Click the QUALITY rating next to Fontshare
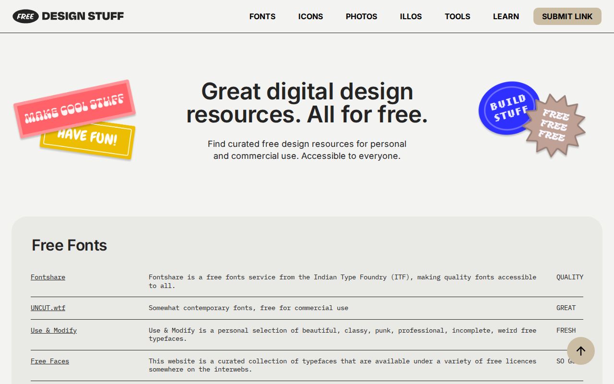The image size is (614, 384). [569, 277]
